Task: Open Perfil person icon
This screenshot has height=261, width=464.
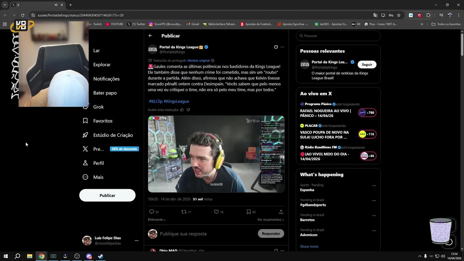Action: click(85, 163)
